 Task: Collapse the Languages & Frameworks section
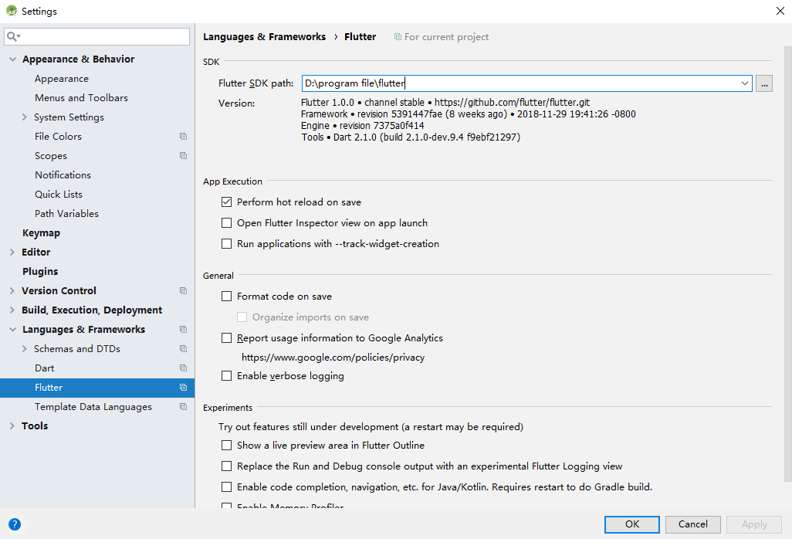click(12, 330)
